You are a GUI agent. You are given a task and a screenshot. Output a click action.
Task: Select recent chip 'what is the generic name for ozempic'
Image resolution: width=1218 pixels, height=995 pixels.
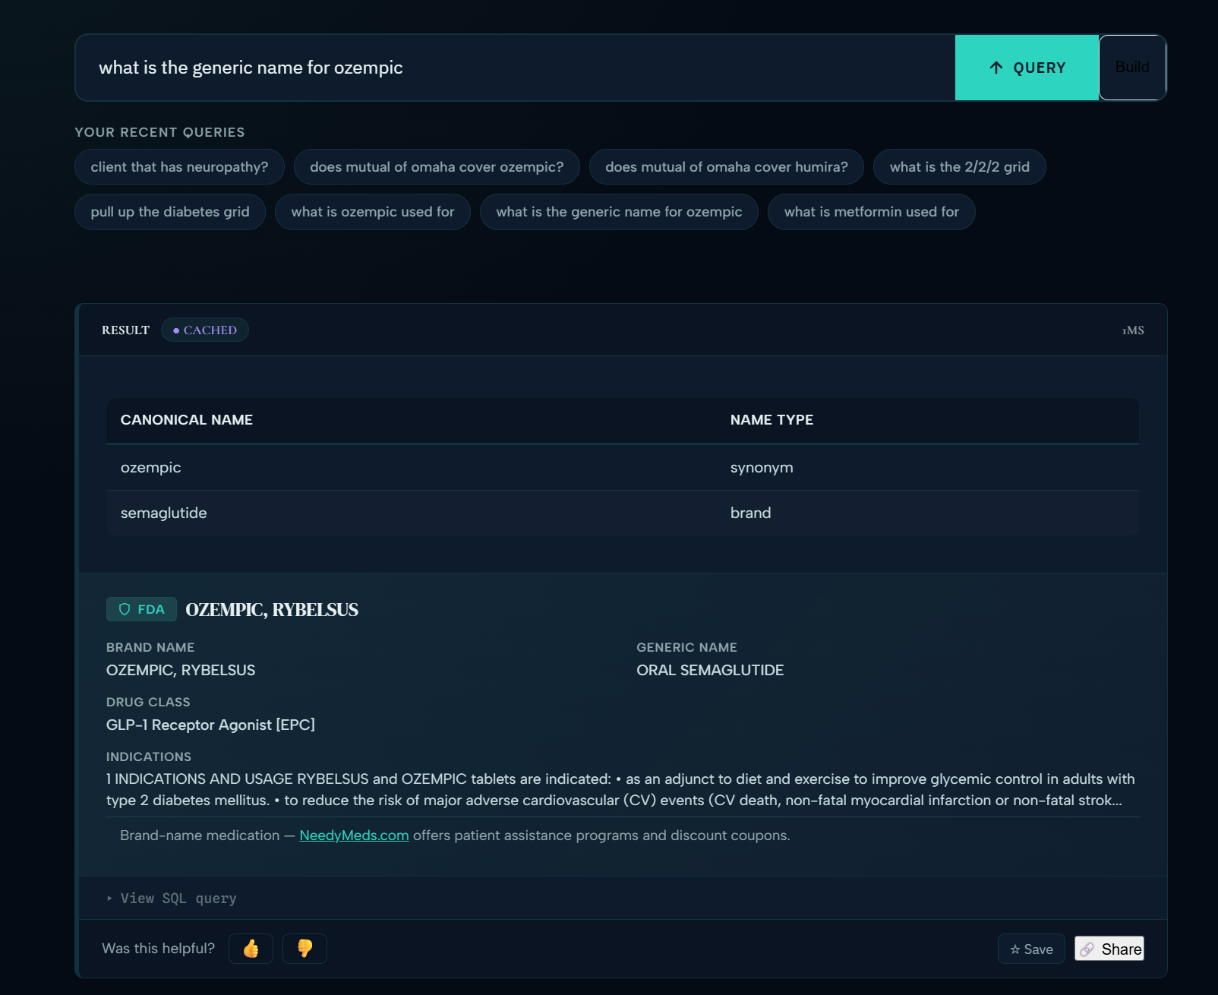[619, 212]
